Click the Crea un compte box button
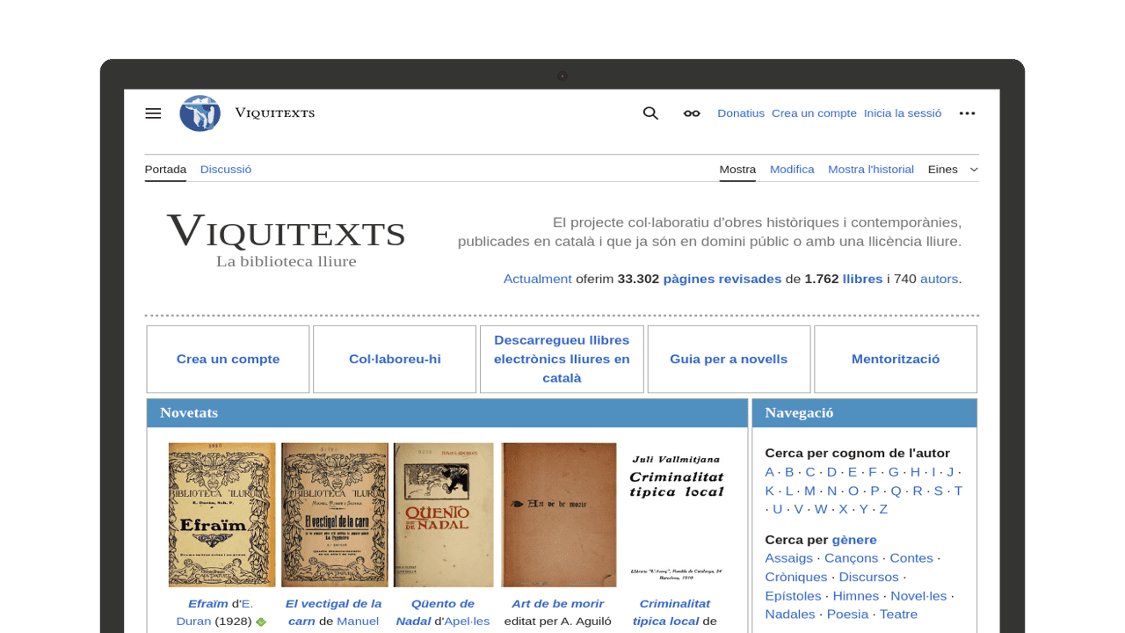Screen dimensions: 1125x633 (228, 359)
